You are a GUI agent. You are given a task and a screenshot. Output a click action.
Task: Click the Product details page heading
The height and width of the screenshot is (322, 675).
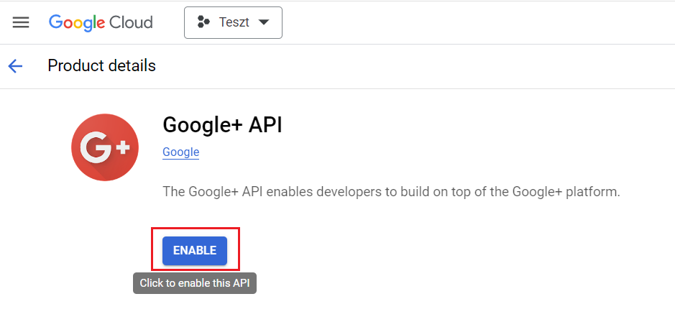[x=101, y=66]
